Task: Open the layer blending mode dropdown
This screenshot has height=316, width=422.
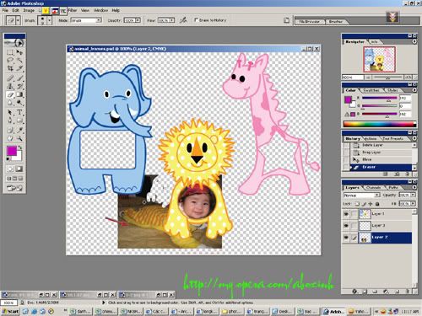Action: (362, 195)
